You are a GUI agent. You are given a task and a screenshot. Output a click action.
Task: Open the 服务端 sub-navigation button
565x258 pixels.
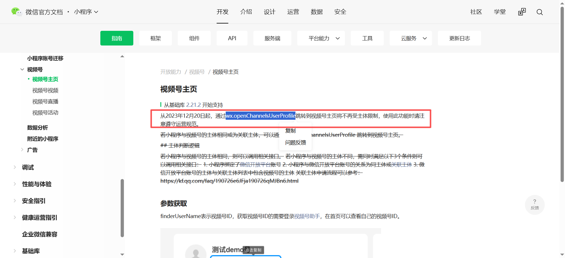(272, 38)
